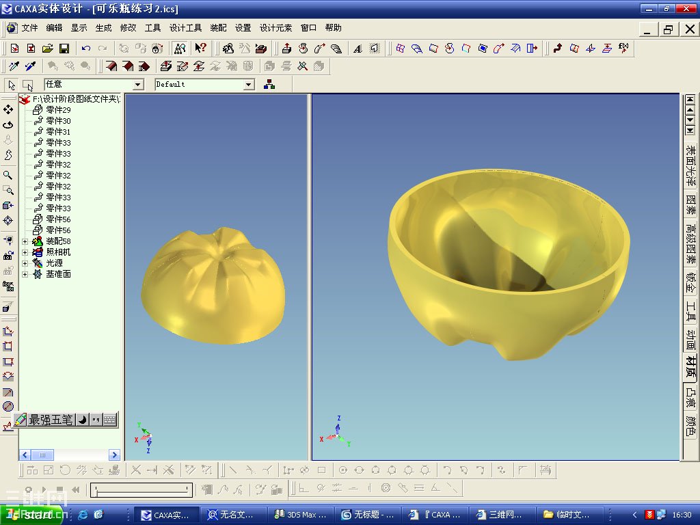Open the 设计工具 menu
The height and width of the screenshot is (525, 700).
coord(185,27)
